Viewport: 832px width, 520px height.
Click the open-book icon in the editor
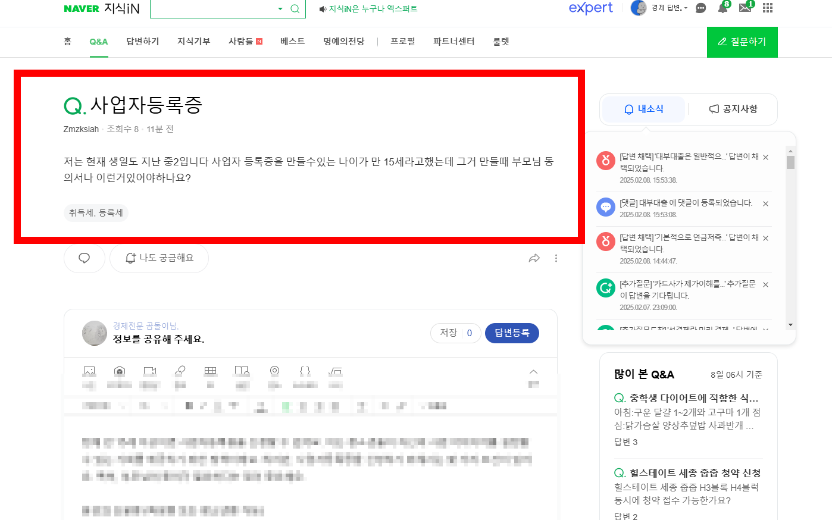click(242, 371)
